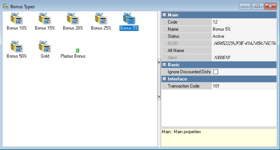Screen dimensions: 280x150
Task: Edit the Code value field 12
Action: 243,22
